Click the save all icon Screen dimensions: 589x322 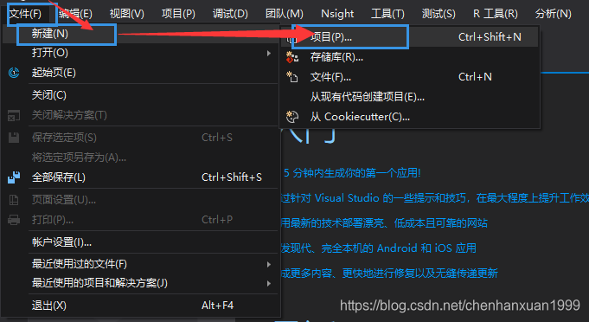(x=14, y=177)
